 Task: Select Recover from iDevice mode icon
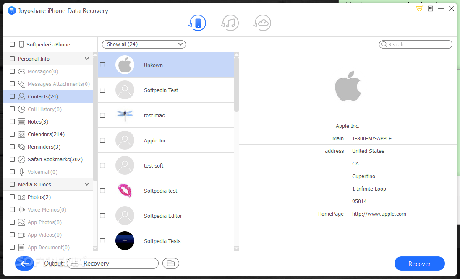point(197,23)
